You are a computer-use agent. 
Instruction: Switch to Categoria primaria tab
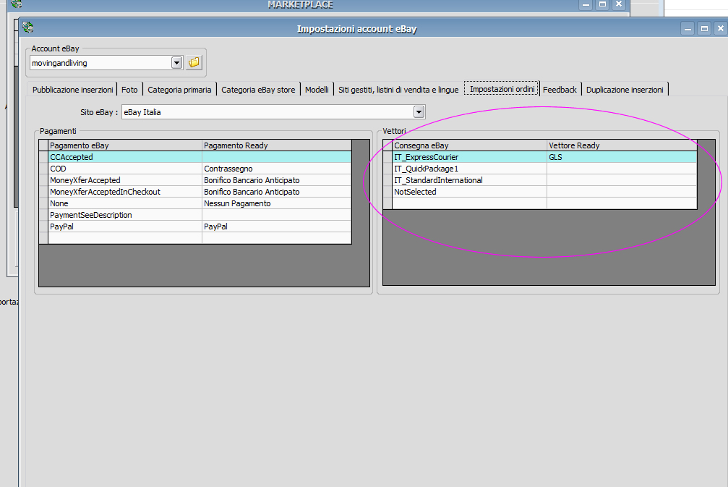click(179, 90)
